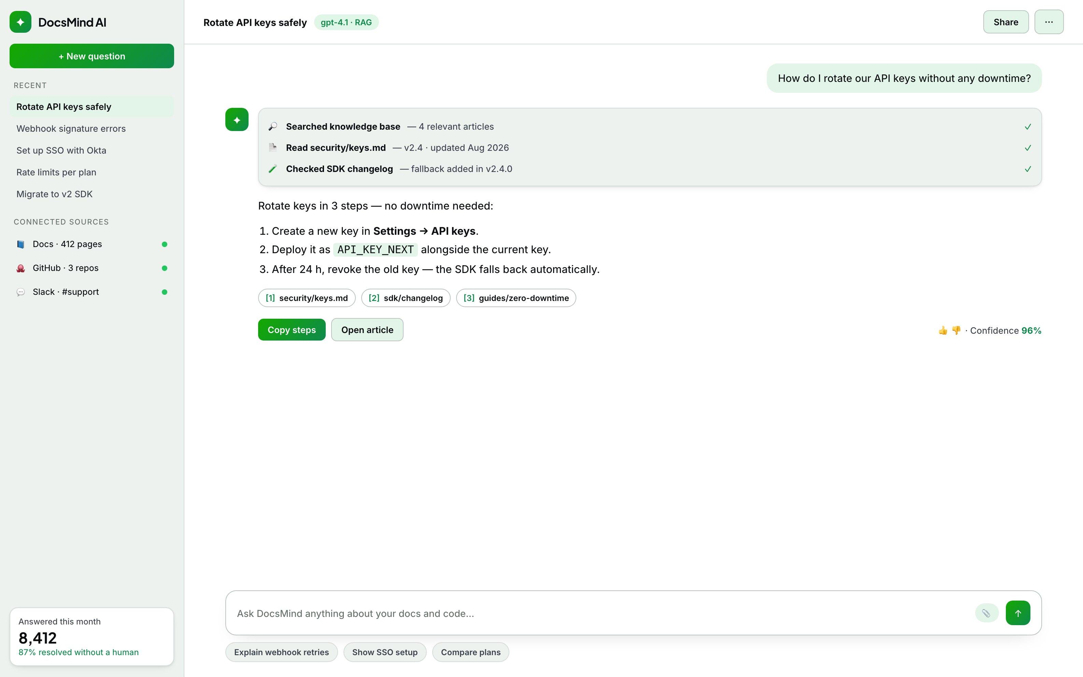1083x677 pixels.
Task: Click the assistant avatar sparkle icon
Action: (237, 119)
